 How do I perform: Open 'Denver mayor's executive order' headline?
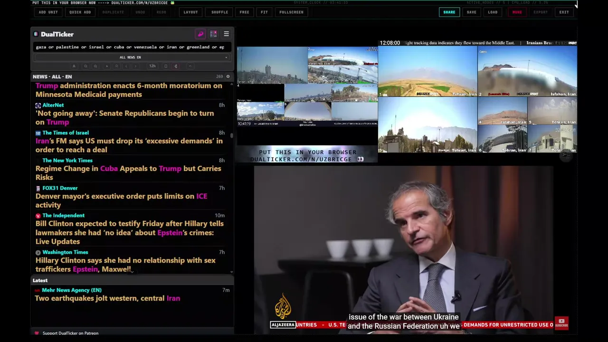tap(121, 200)
